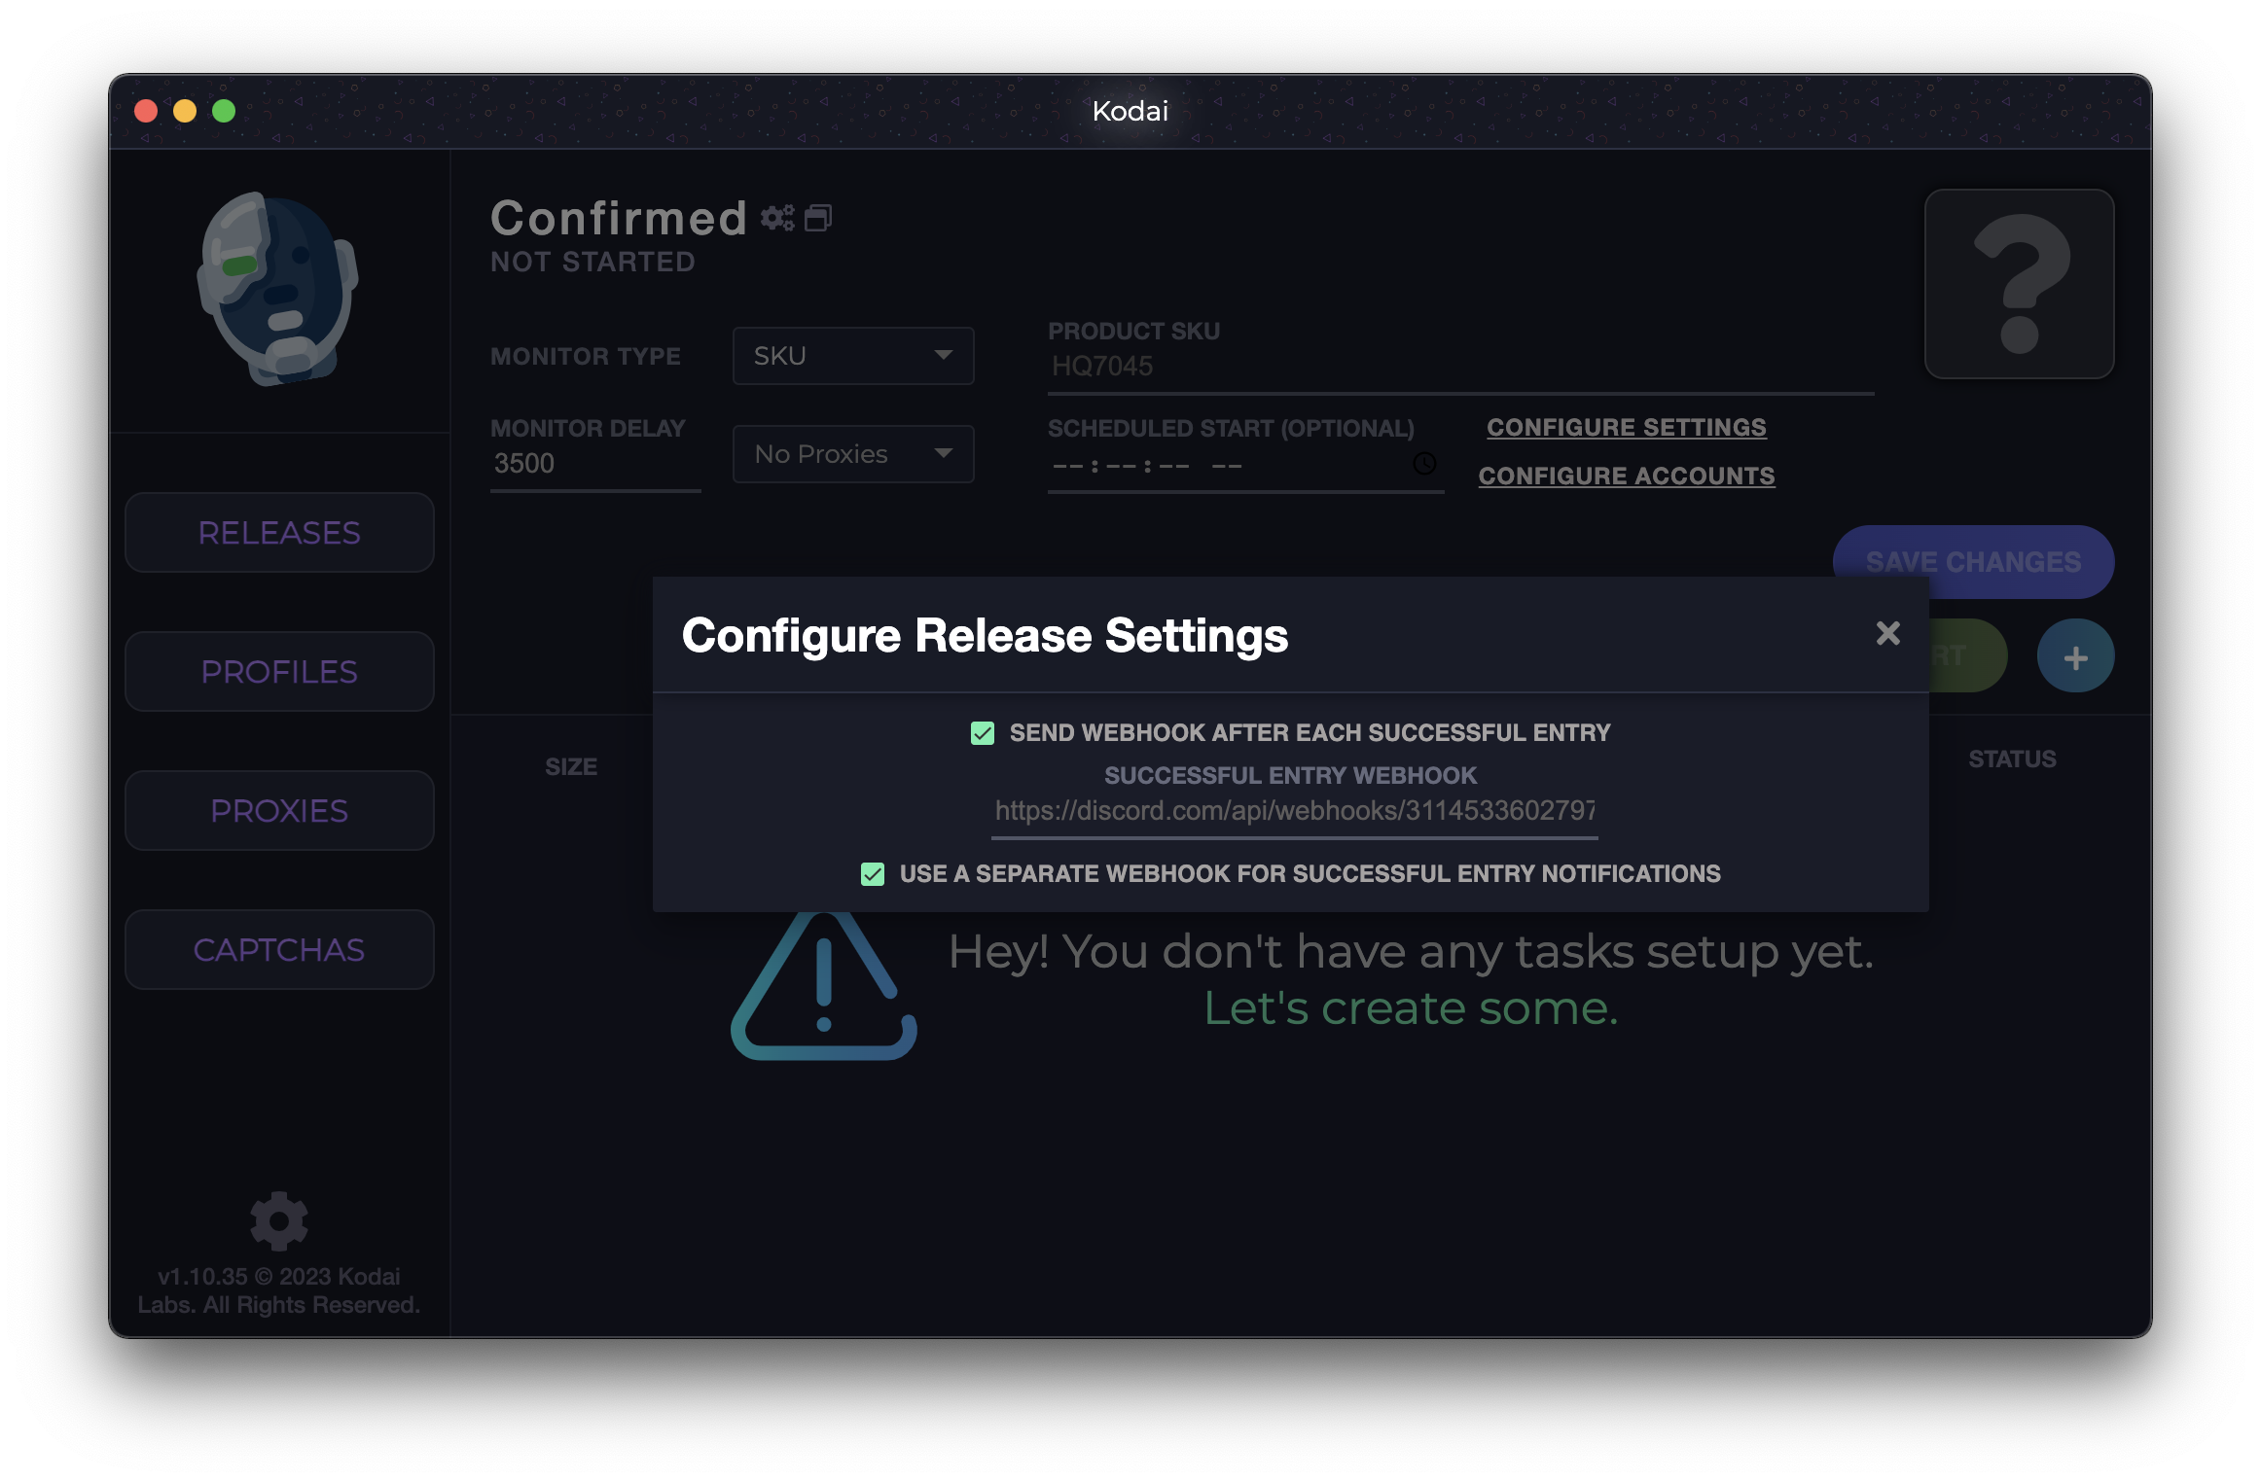Add a task with the plus button
The image size is (2261, 1482).
(2075, 656)
